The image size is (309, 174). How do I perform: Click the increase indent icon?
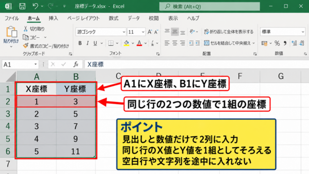point(197,43)
